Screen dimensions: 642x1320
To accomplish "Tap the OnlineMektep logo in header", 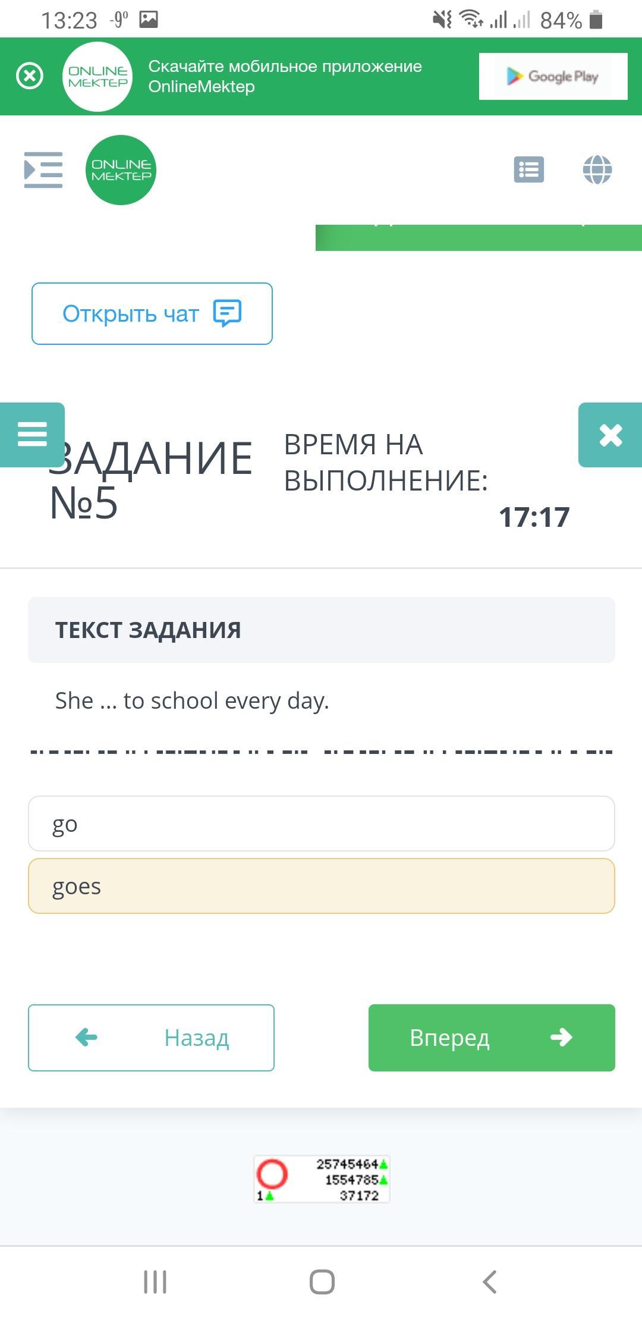I will 121,170.
